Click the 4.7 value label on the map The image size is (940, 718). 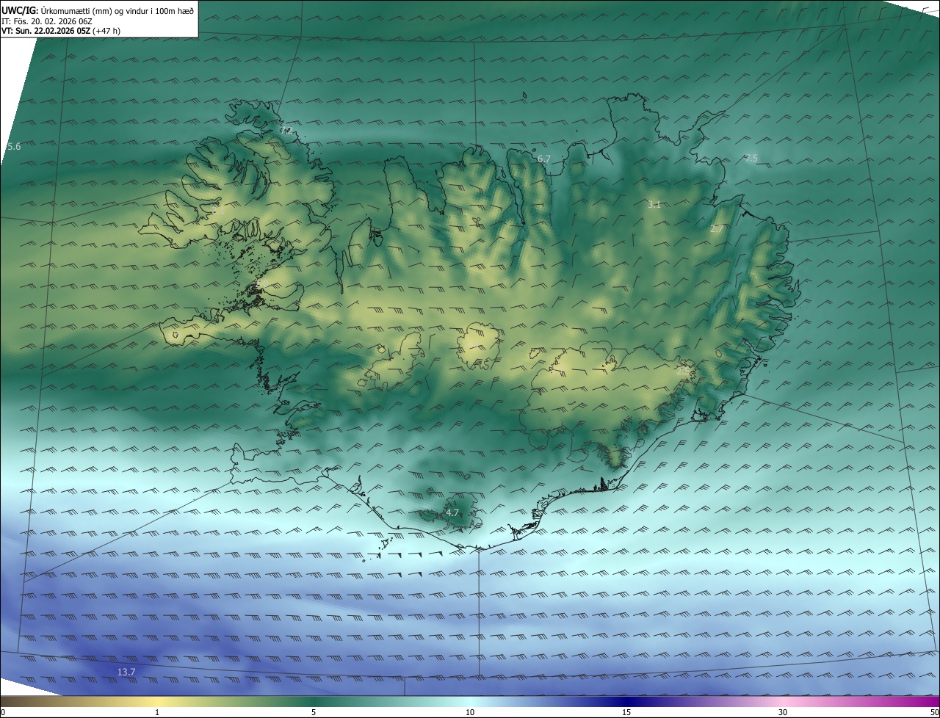[x=452, y=513]
